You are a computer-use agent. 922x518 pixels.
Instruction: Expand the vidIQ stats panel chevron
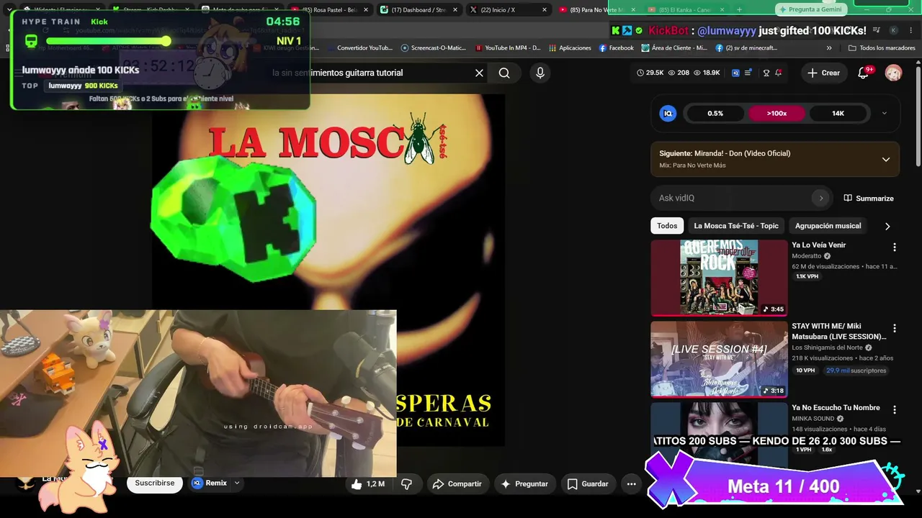(885, 113)
